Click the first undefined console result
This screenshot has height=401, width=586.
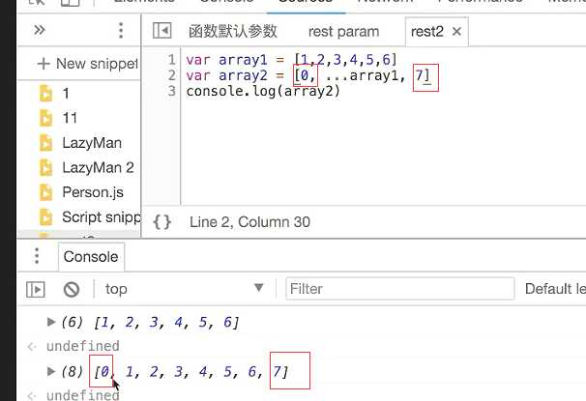[82, 347]
